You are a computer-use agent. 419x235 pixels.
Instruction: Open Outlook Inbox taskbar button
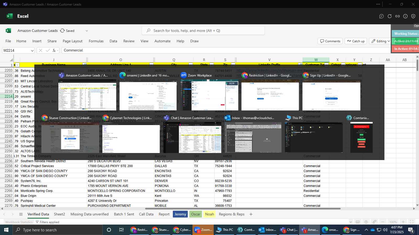[267, 230]
